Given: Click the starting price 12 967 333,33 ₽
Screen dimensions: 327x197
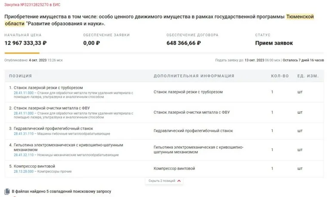Looking at the screenshot, I should point(26,43).
